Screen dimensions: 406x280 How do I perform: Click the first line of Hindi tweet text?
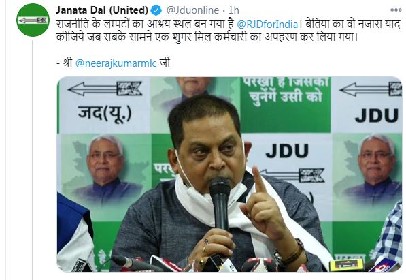coord(228,25)
